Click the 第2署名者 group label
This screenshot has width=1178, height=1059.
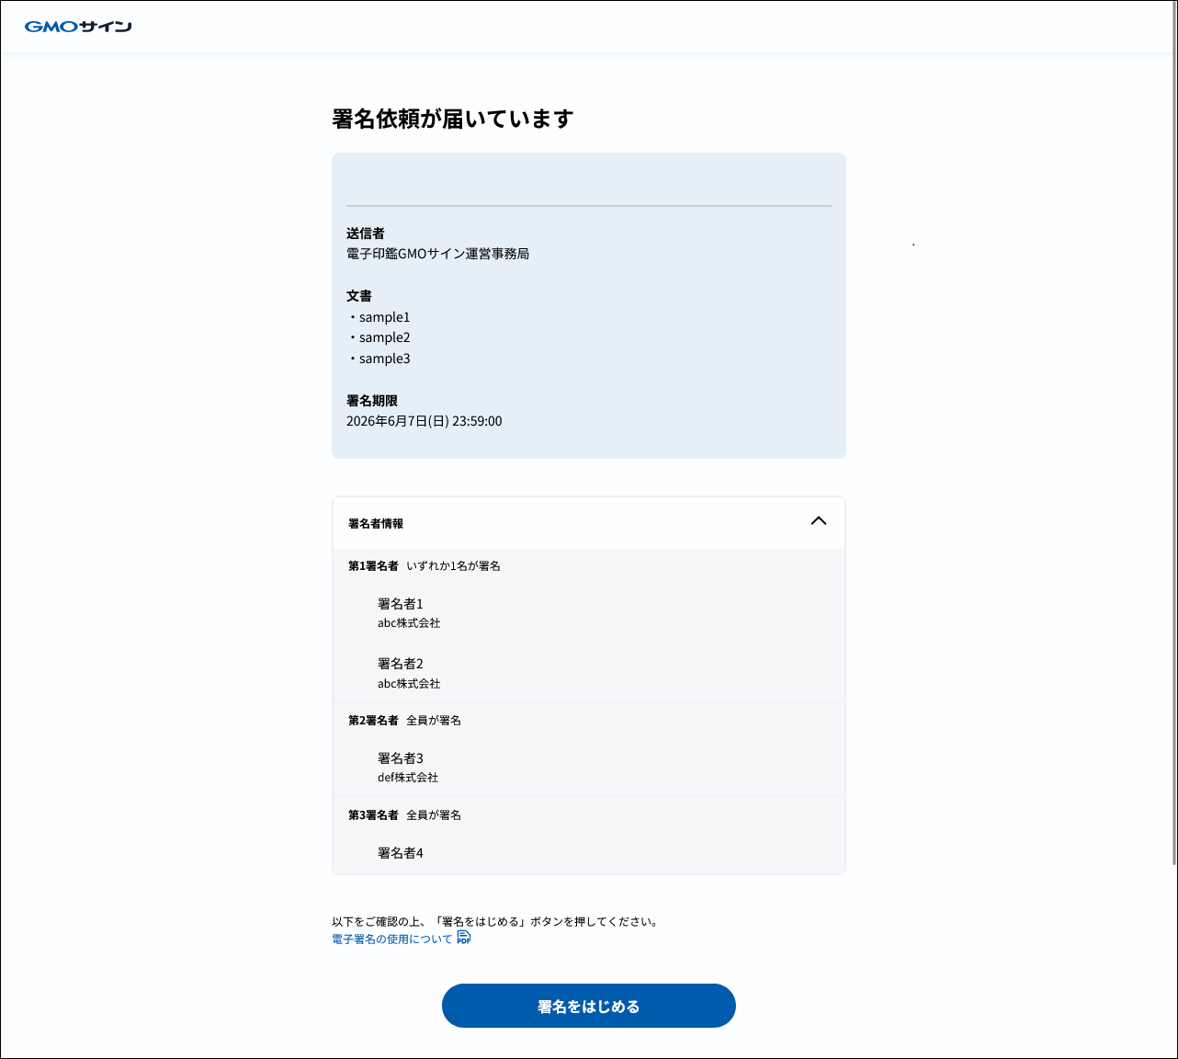373,721
